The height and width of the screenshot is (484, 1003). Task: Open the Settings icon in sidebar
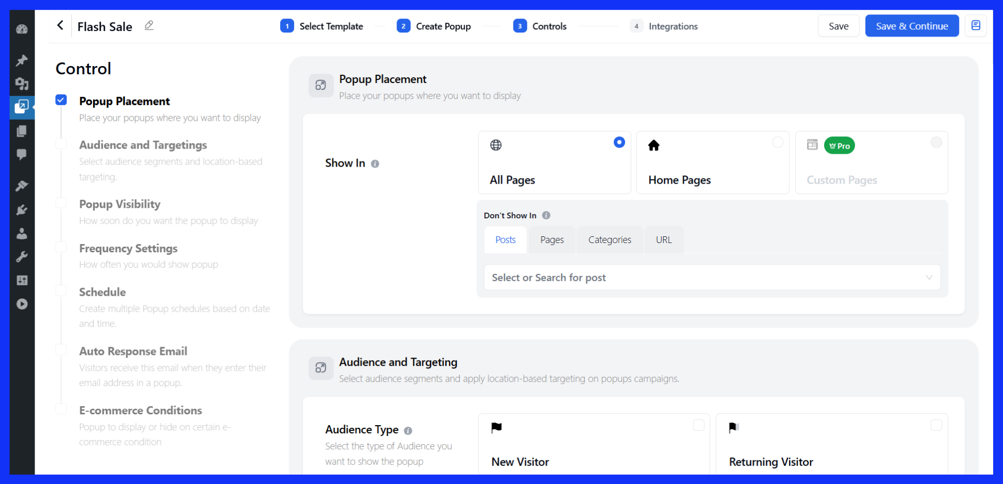point(22,280)
